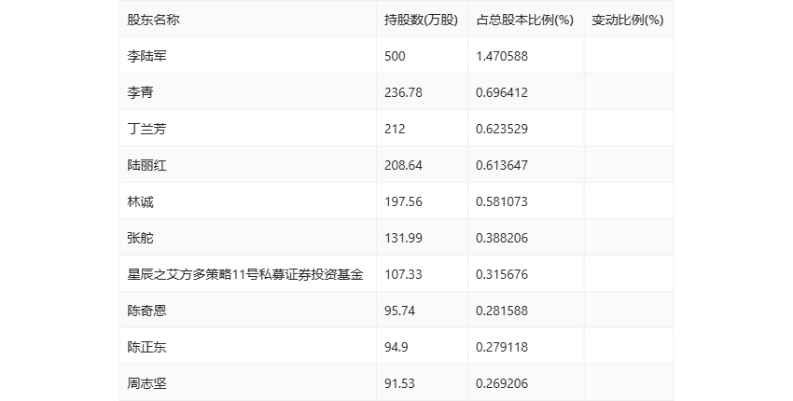Select the ratio value 0.315676
The height and width of the screenshot is (401, 793).
pyautogui.click(x=502, y=274)
